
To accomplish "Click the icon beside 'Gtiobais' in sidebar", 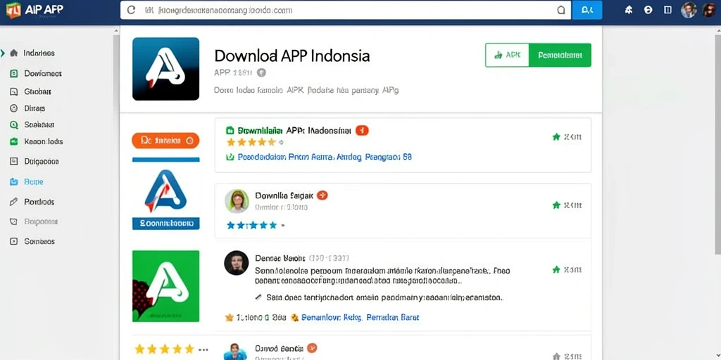I will pos(14,91).
